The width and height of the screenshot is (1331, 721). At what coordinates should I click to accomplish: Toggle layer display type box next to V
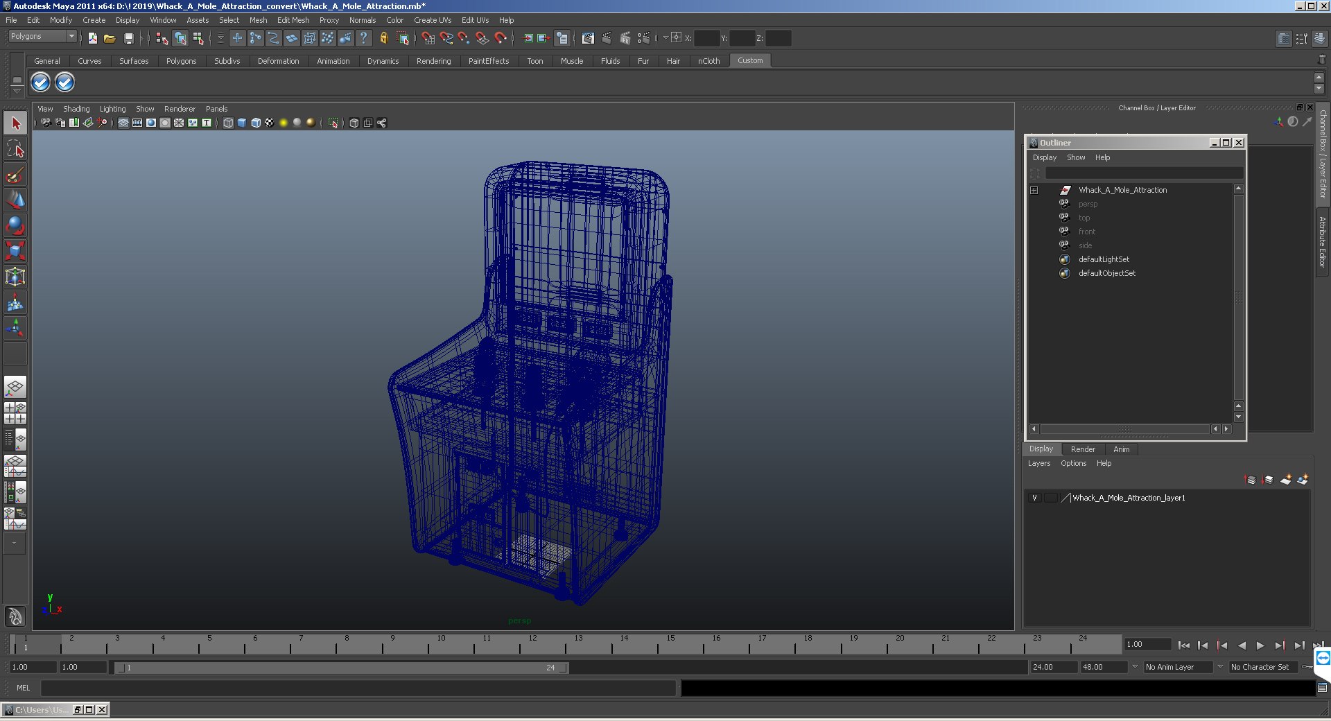pos(1050,498)
